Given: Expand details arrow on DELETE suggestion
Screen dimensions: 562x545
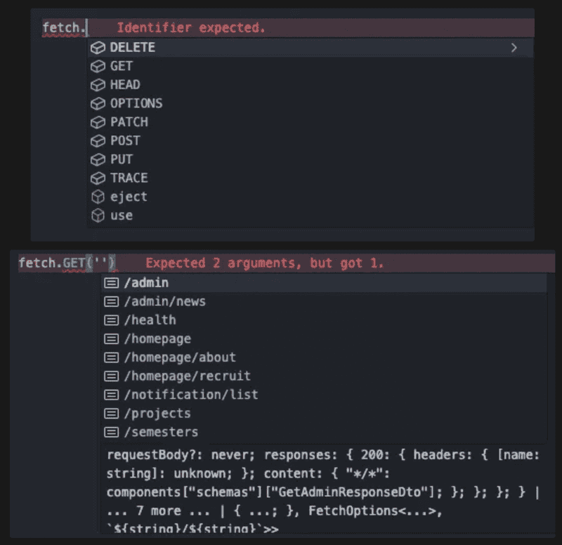Looking at the screenshot, I should pos(514,48).
